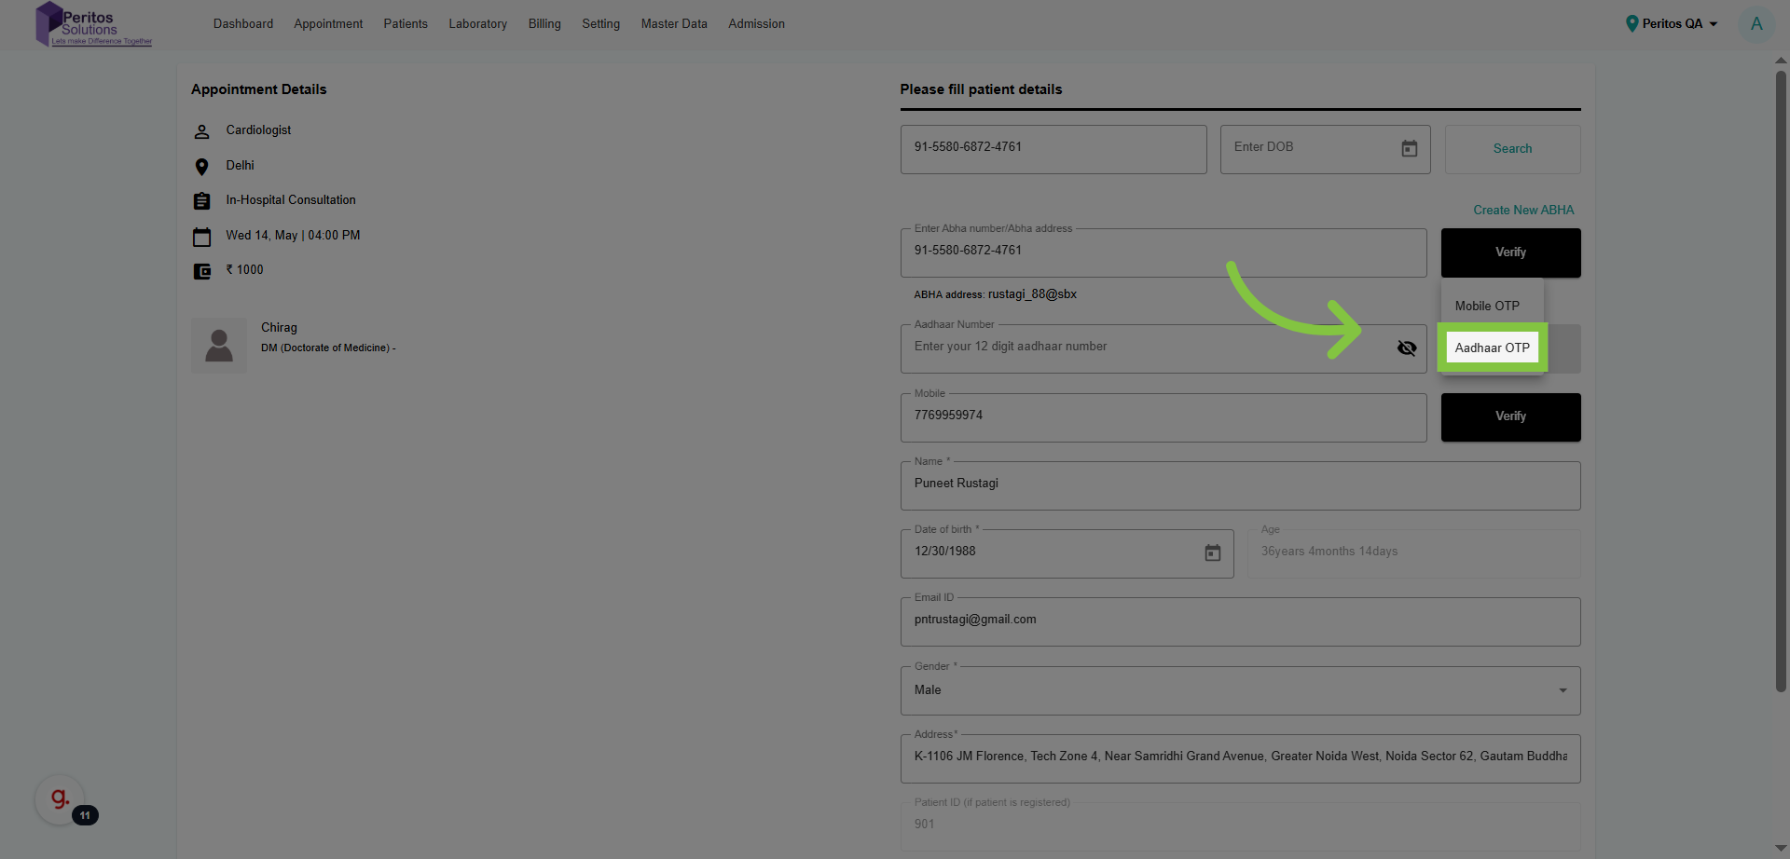Viewport: 1790px width, 859px height.
Task: Click the wallet icon next to ₹ 1000
Action: pos(201,271)
